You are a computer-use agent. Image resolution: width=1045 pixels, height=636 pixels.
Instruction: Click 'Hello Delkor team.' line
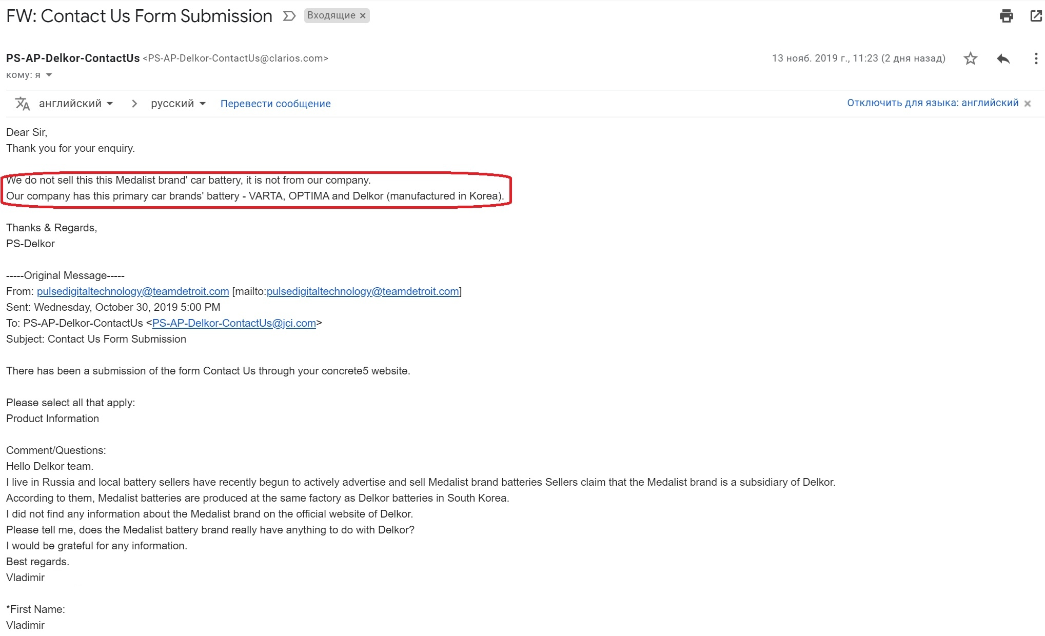point(50,466)
